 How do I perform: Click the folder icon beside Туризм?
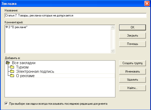click(12, 67)
